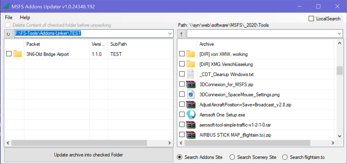The image size is (347, 164).
Task: Choose the Search flightsim.to radio option
Action: pos(285,157)
